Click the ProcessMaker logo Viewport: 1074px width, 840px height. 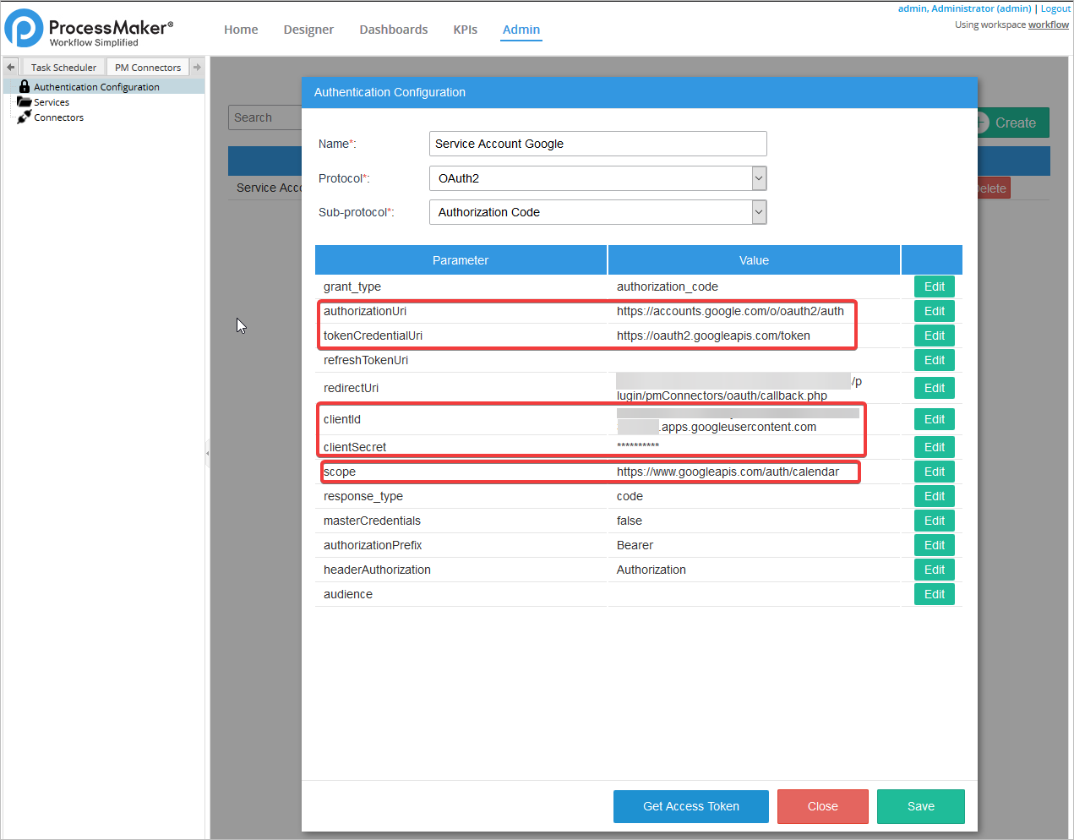pyautogui.click(x=89, y=29)
